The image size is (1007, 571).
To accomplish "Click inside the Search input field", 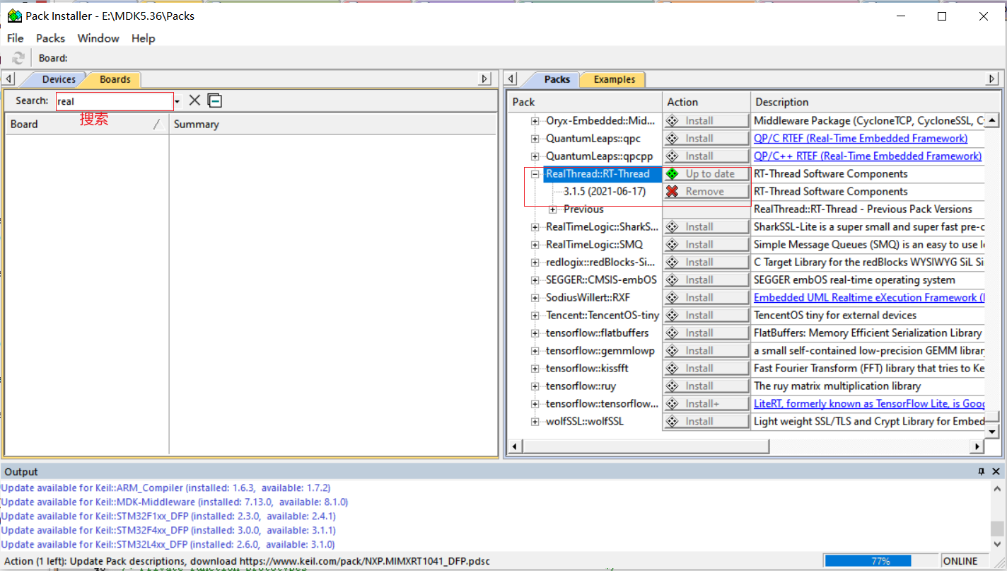I will click(113, 100).
